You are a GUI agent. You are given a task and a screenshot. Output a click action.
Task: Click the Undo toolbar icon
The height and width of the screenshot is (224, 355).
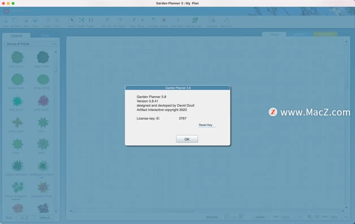point(57,20)
